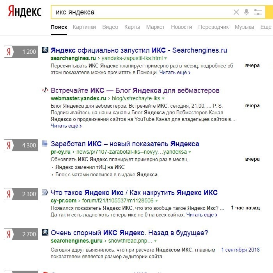Click favicon of pr-cy.ru result
The width and height of the screenshot is (273, 273).
coord(45,144)
